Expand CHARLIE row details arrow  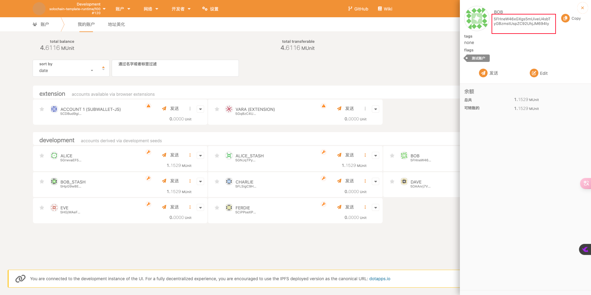click(x=376, y=181)
